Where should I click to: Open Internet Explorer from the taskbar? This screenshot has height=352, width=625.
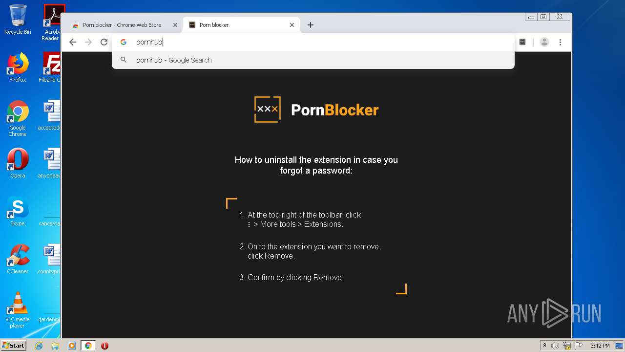click(x=39, y=346)
